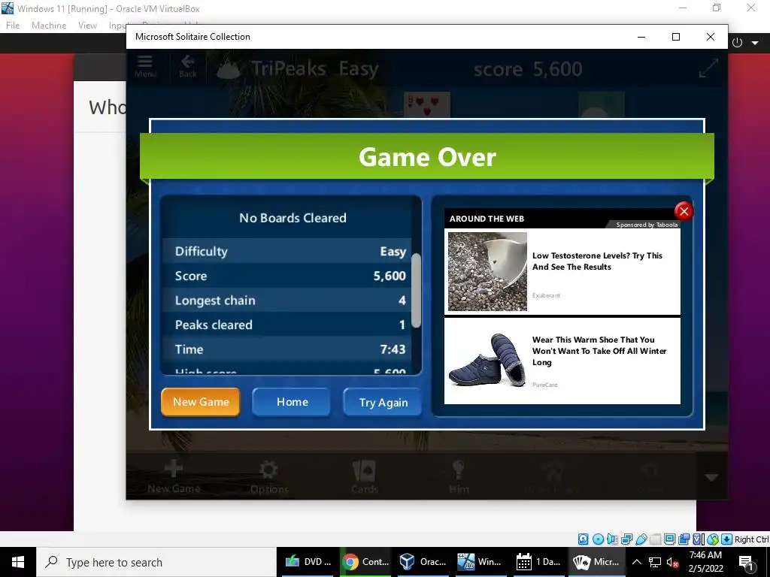This screenshot has height=577, width=770.
Task: Close the Around the Web ad panel
Action: point(684,211)
